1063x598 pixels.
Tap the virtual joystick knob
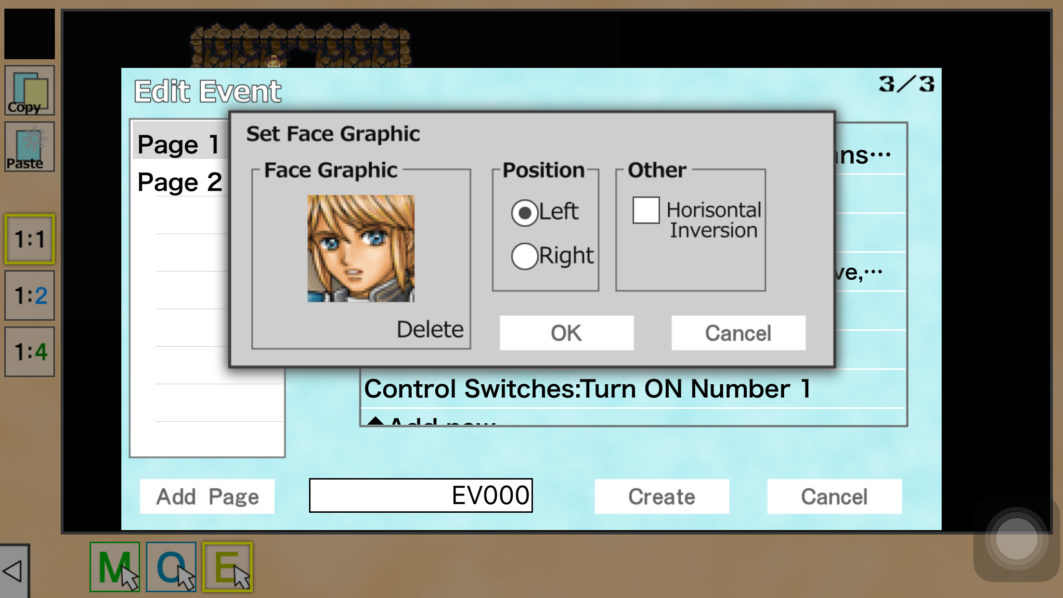(1016, 539)
